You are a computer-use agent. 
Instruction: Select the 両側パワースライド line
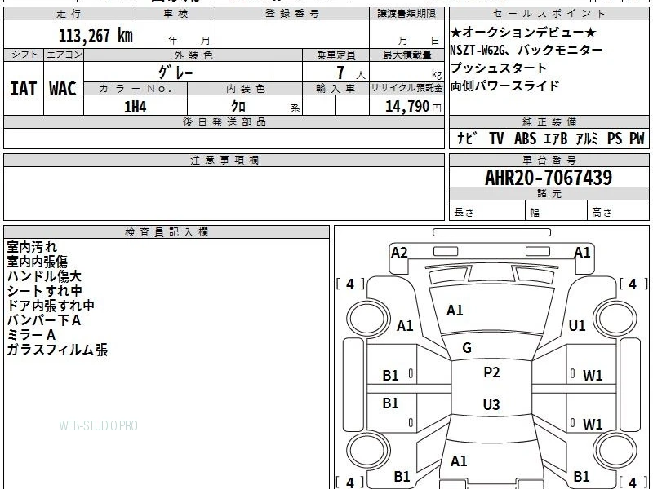point(504,86)
